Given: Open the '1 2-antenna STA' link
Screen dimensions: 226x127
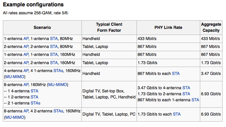Looking at the screenshot, I should (x=34, y=97).
